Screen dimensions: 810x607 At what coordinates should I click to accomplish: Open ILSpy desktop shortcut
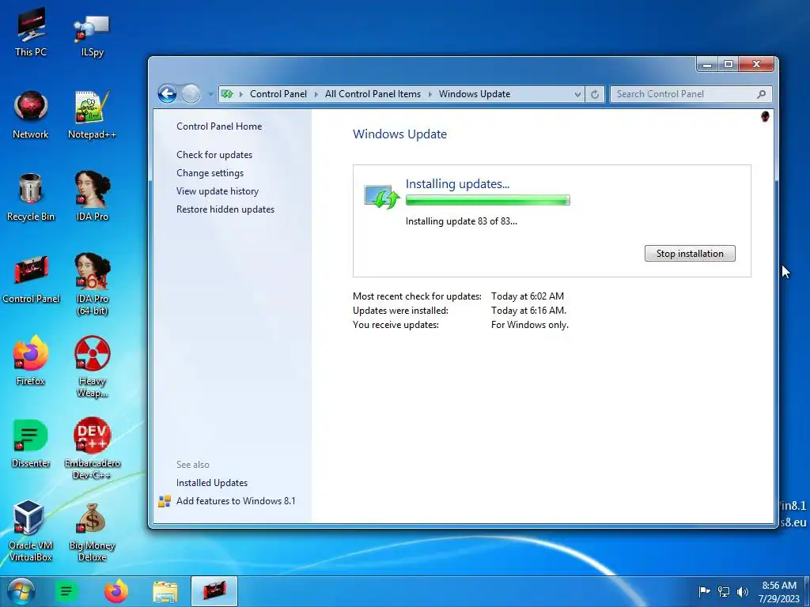click(x=92, y=35)
